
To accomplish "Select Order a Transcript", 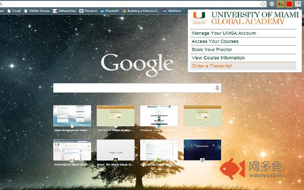I will (244, 66).
